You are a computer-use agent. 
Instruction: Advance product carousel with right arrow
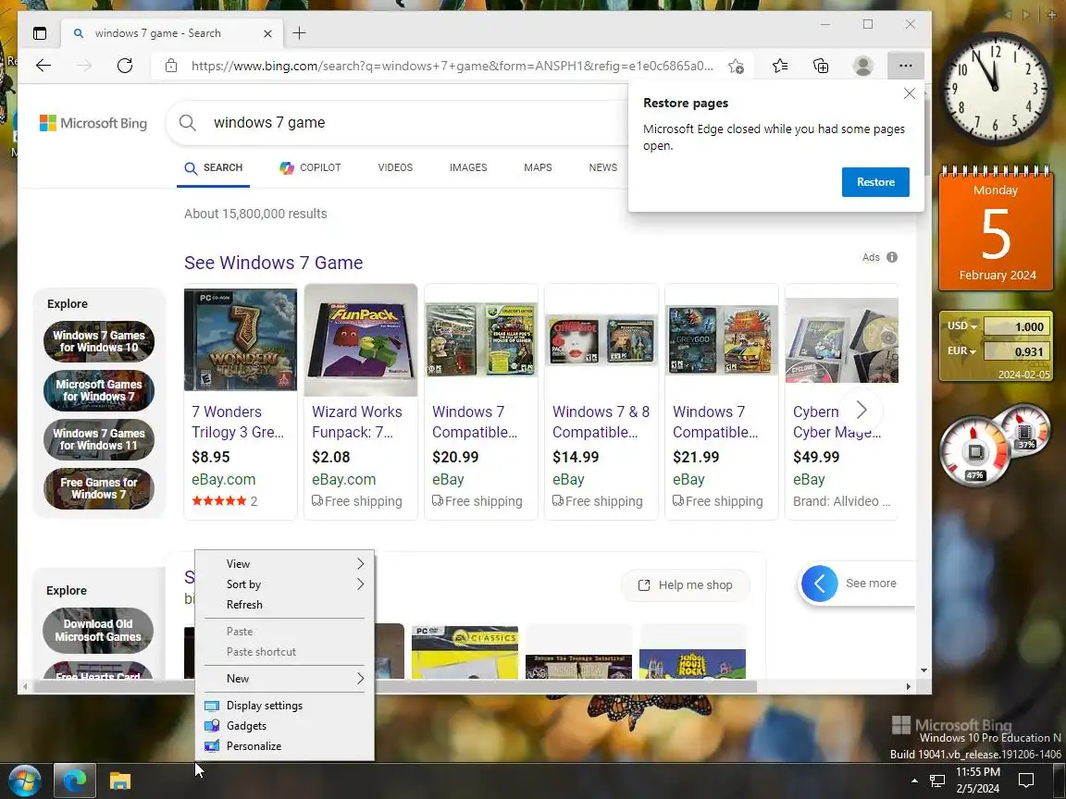point(861,410)
